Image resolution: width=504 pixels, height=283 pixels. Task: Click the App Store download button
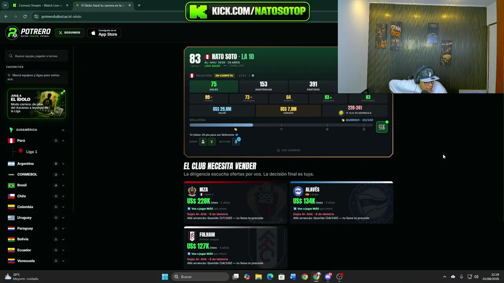point(104,33)
